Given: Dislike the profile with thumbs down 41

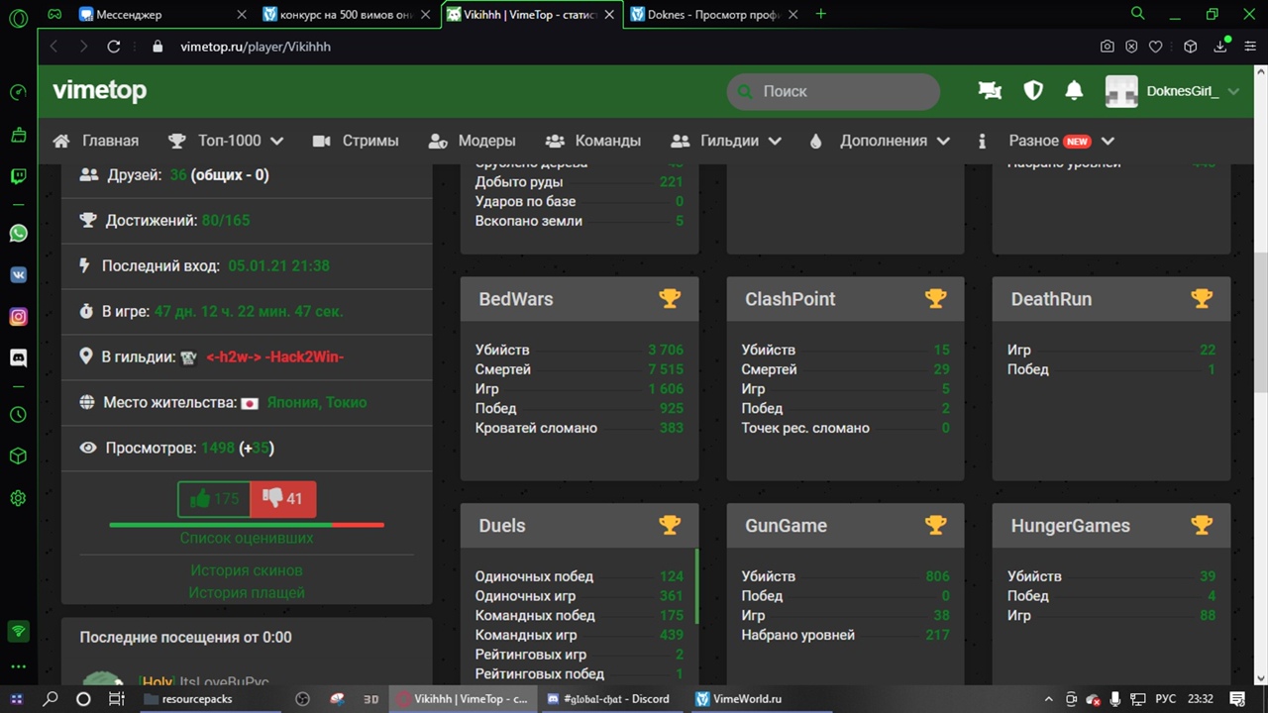Looking at the screenshot, I should [x=283, y=499].
